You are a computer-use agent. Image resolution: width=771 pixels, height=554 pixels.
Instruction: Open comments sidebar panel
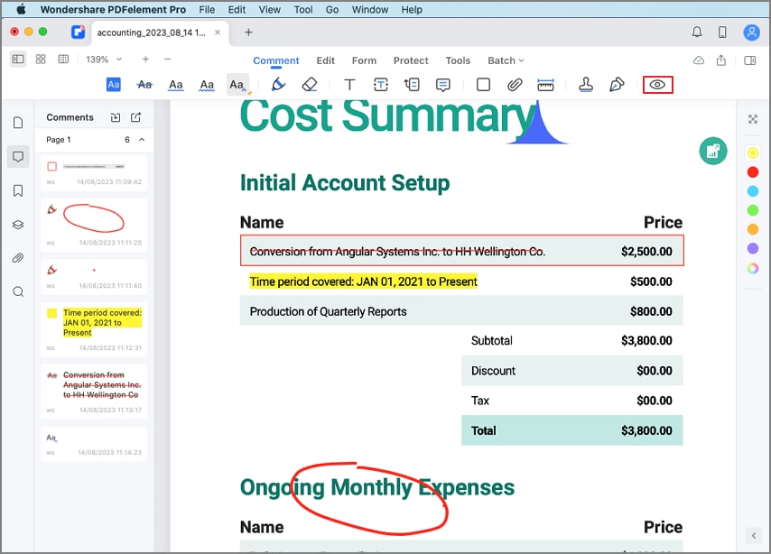[18, 157]
